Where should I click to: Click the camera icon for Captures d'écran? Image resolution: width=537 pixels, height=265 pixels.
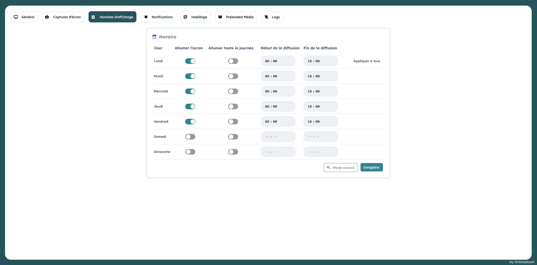click(47, 17)
